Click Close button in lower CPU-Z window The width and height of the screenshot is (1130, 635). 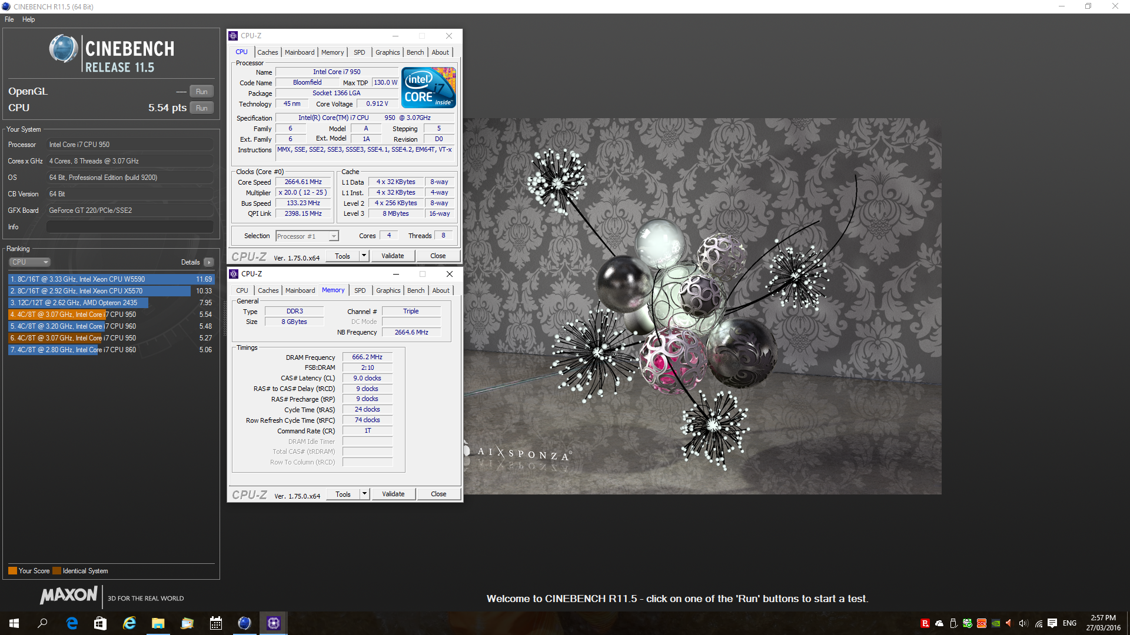click(x=438, y=494)
